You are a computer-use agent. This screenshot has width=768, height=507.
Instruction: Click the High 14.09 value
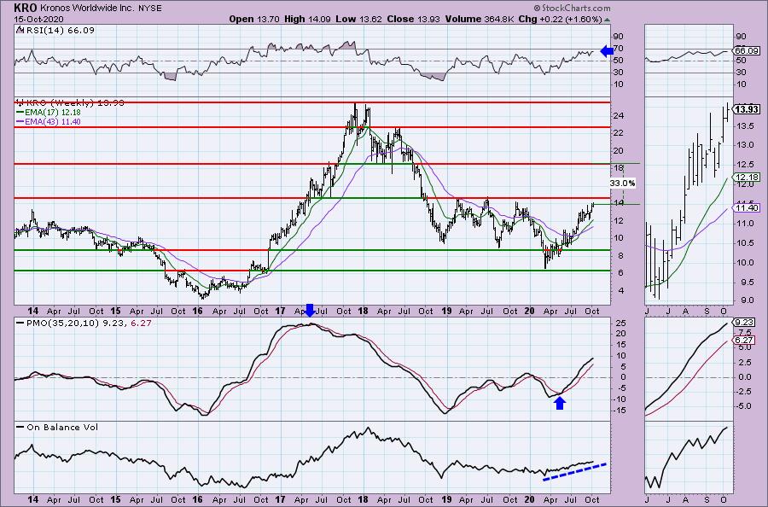pyautogui.click(x=307, y=19)
